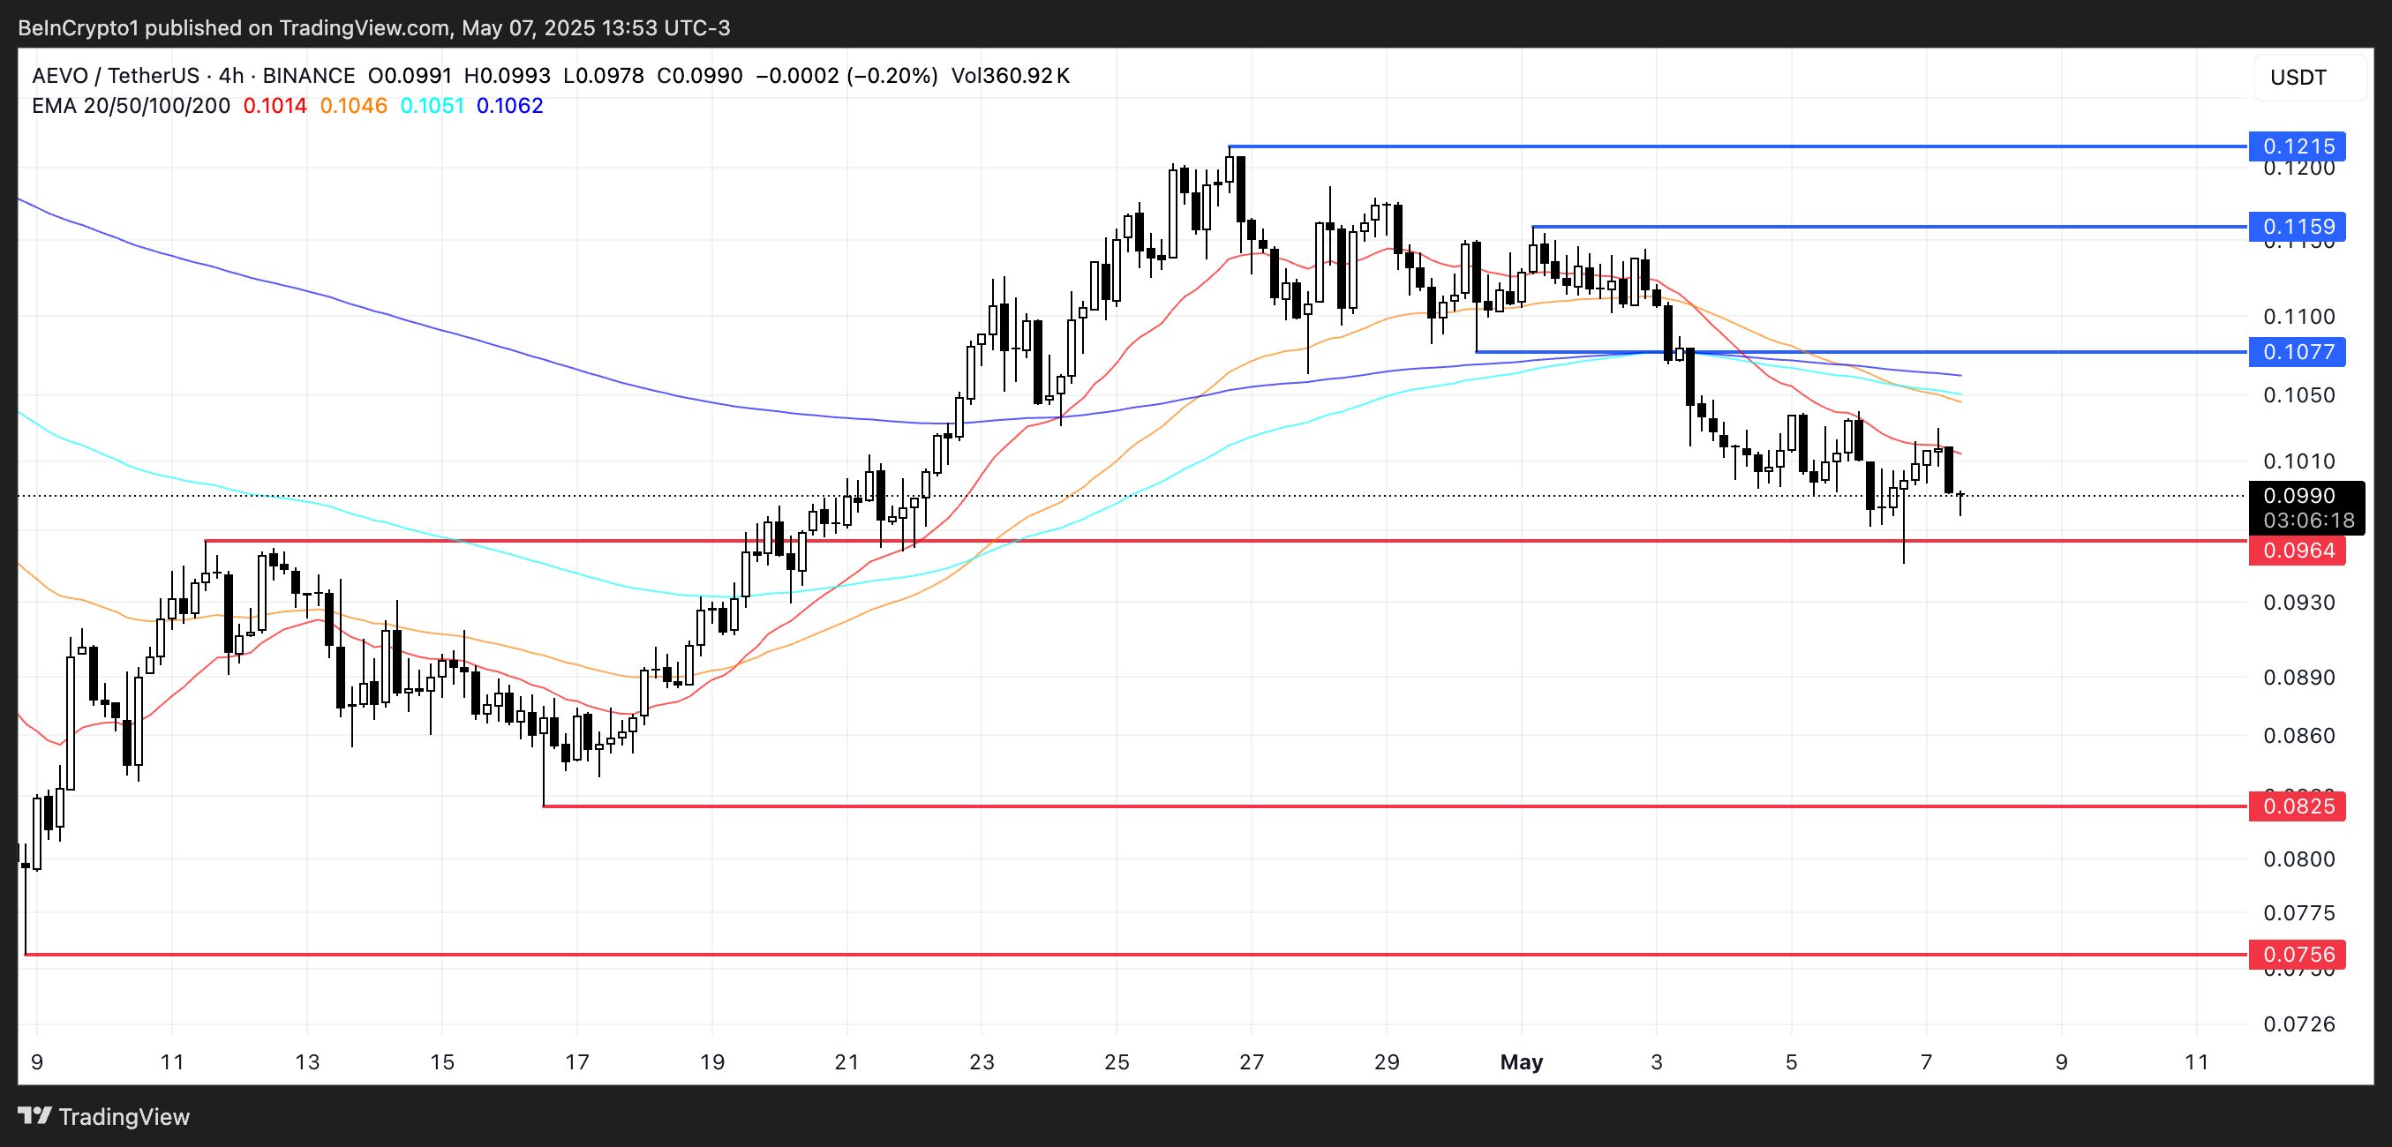Click the Vol 360.92 K readout
The height and width of the screenshot is (1147, 2392).
[1011, 76]
